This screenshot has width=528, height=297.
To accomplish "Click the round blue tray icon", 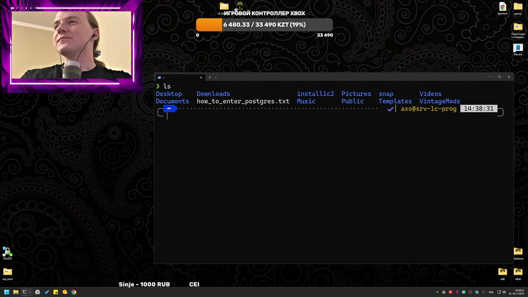I will [x=477, y=292].
